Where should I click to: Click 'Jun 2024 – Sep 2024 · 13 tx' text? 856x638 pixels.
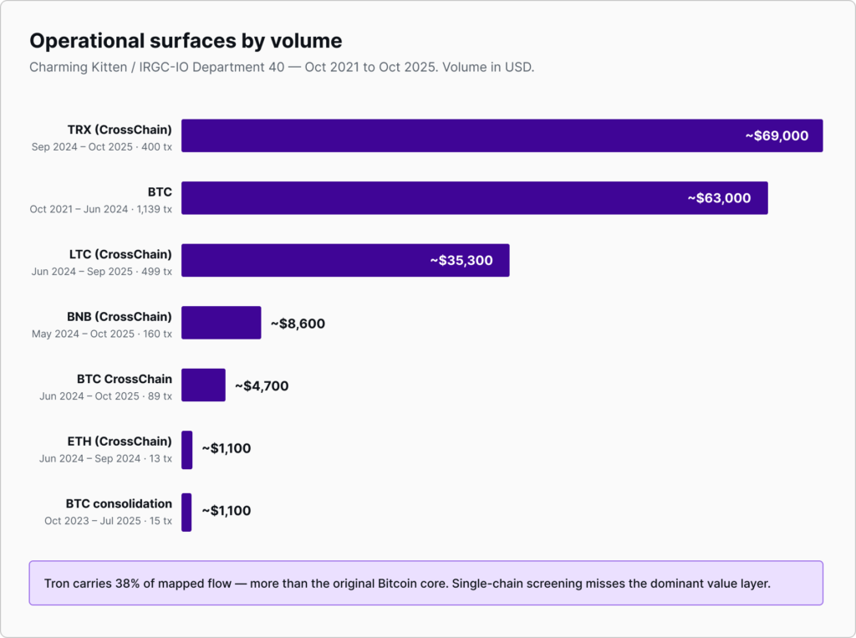point(105,458)
